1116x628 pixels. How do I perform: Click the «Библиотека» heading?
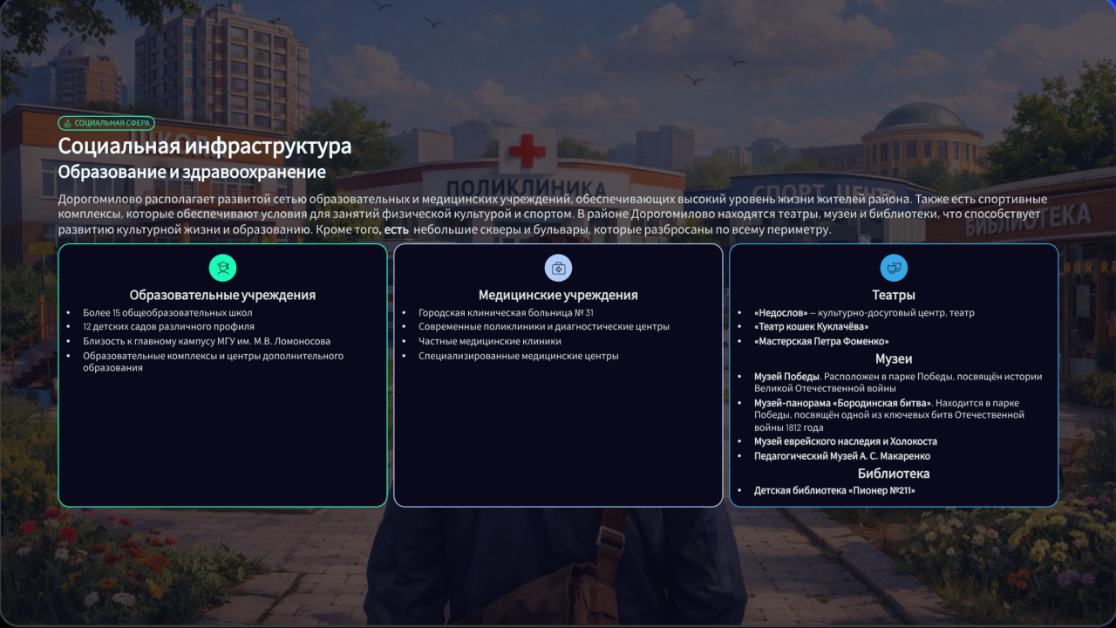pos(894,474)
